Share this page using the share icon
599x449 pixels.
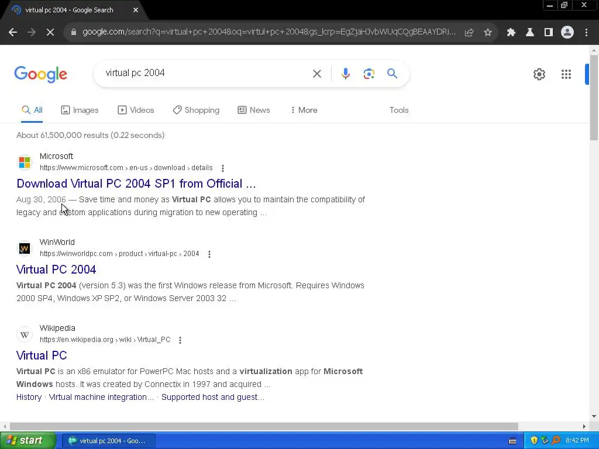[469, 33]
